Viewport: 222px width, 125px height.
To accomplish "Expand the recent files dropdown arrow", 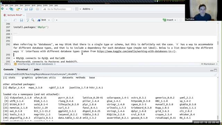I will pos(22,9).
